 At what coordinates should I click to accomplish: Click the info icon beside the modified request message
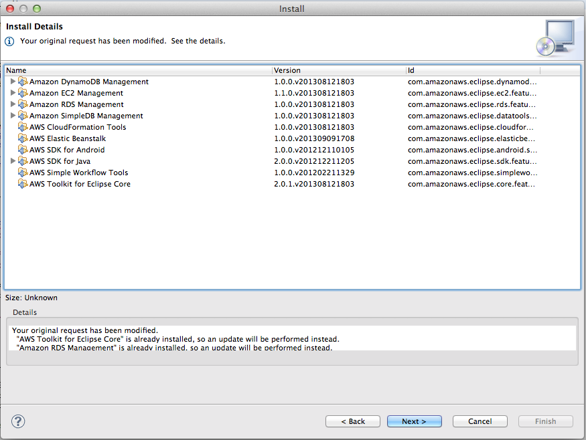point(9,41)
